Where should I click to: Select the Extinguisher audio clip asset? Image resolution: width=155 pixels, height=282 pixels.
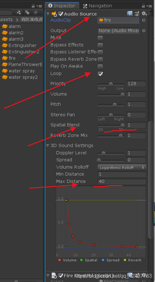click(x=19, y=45)
